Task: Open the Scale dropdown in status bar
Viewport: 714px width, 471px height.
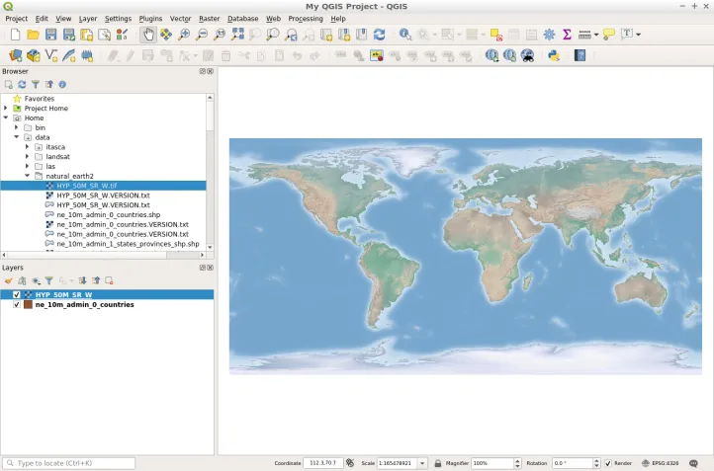Action: click(x=423, y=463)
